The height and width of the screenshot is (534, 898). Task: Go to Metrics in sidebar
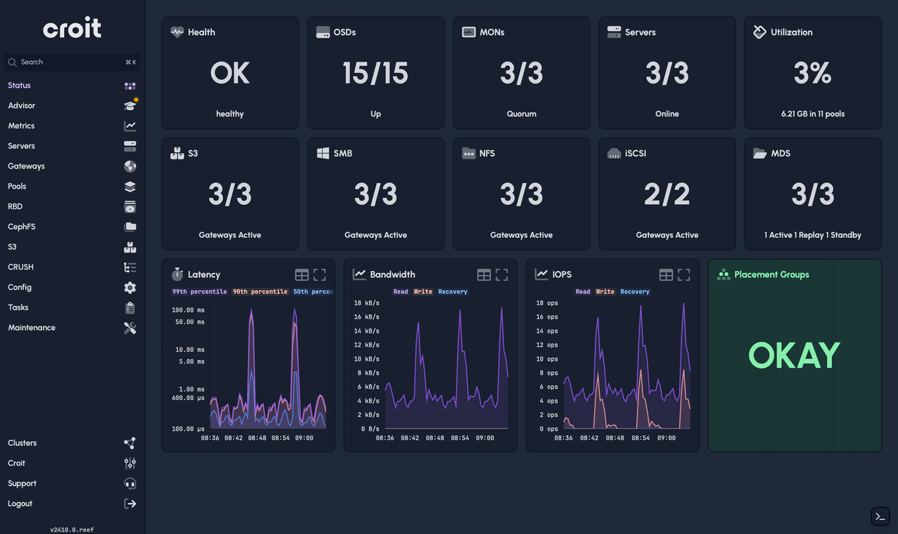click(x=72, y=126)
